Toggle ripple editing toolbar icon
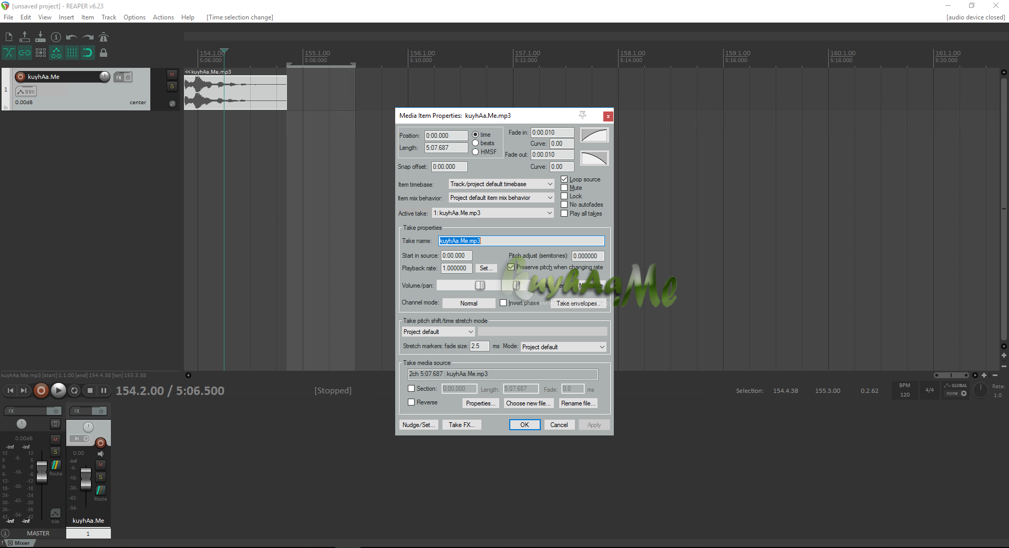 [x=40, y=53]
